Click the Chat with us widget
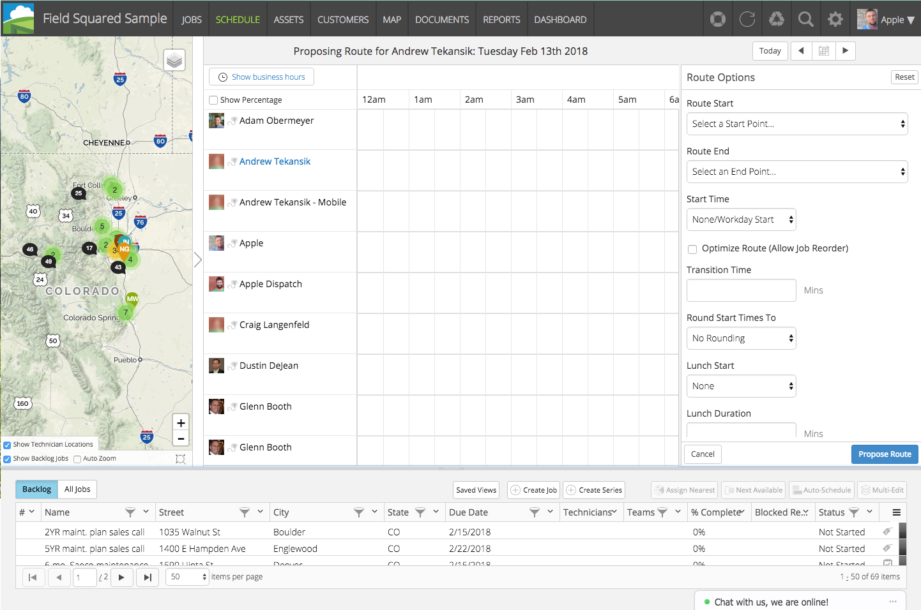The height and width of the screenshot is (610, 921). tap(800, 602)
